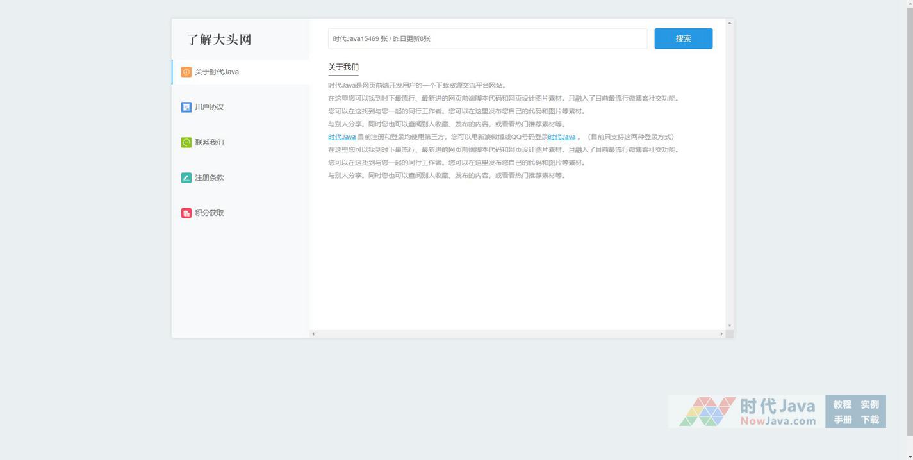Click the blue 搜索 button

point(683,38)
